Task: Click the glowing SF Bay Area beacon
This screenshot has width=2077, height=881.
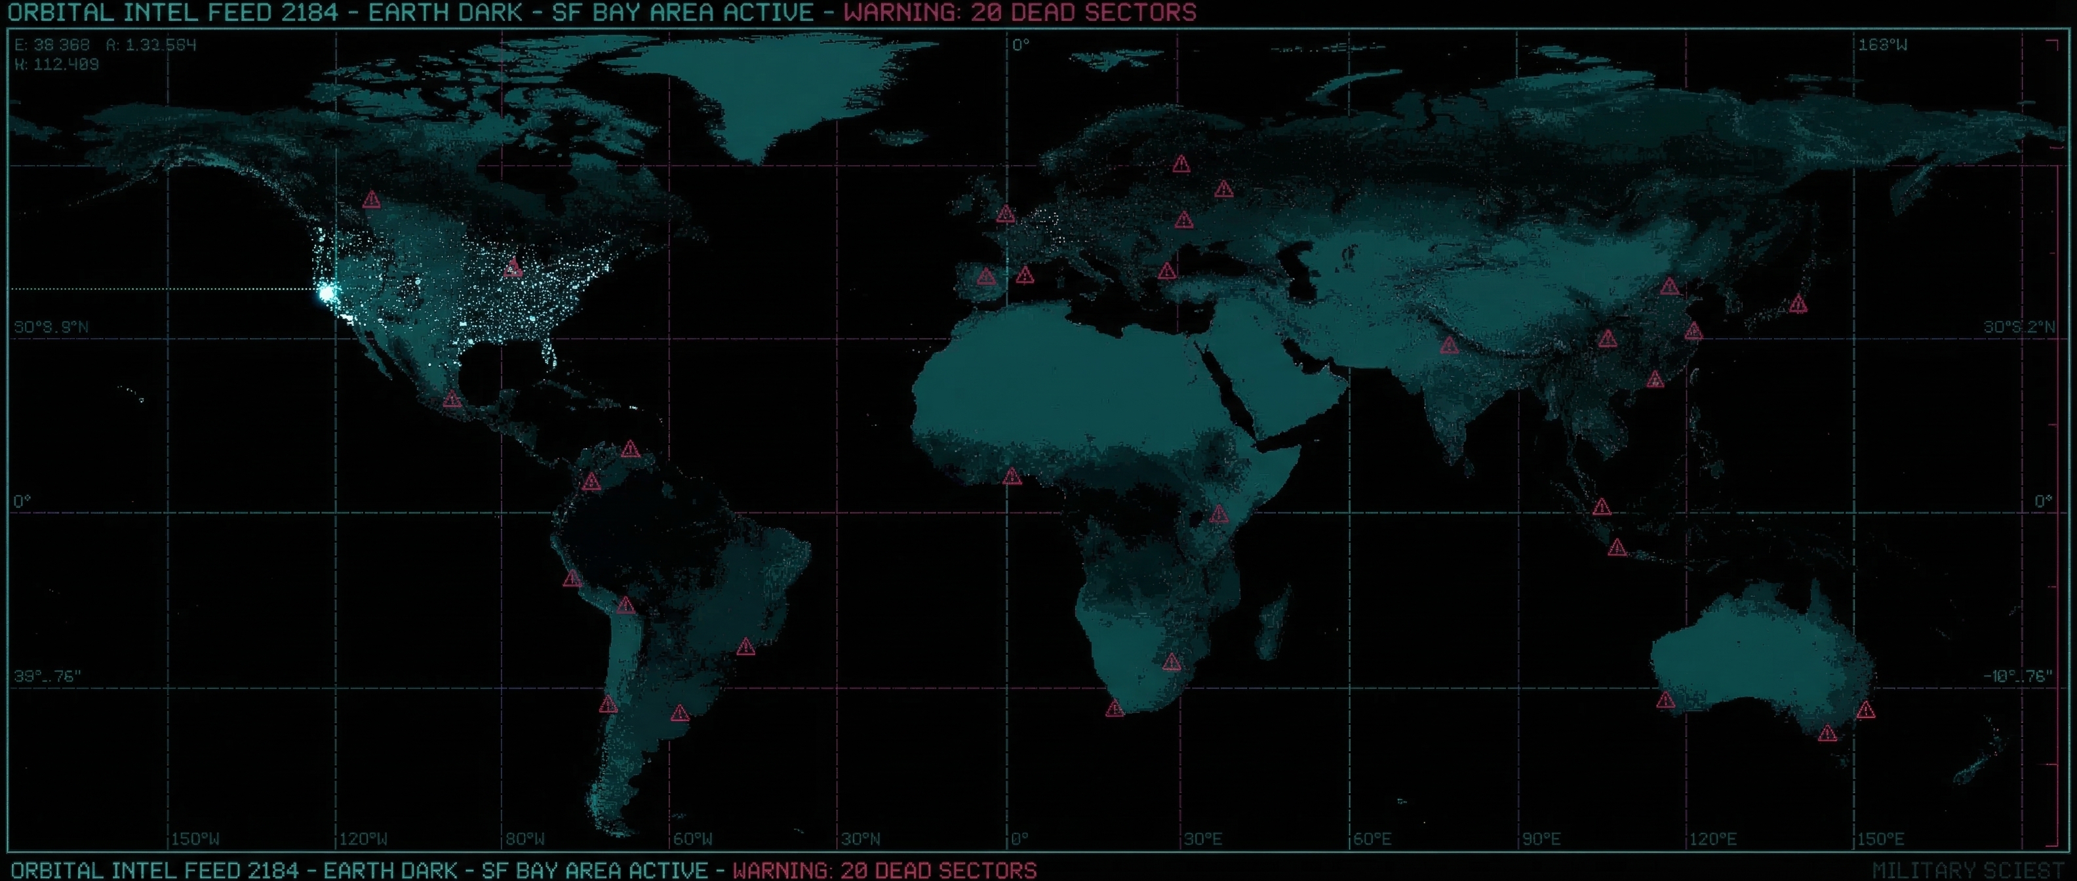Action: [x=326, y=292]
